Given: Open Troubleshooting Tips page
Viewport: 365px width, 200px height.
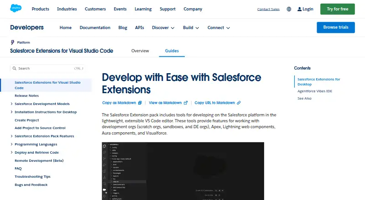Looking at the screenshot, I should (32, 176).
